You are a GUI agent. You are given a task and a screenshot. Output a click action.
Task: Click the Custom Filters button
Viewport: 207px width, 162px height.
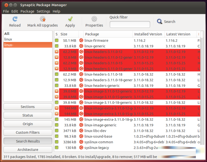coord(28,132)
